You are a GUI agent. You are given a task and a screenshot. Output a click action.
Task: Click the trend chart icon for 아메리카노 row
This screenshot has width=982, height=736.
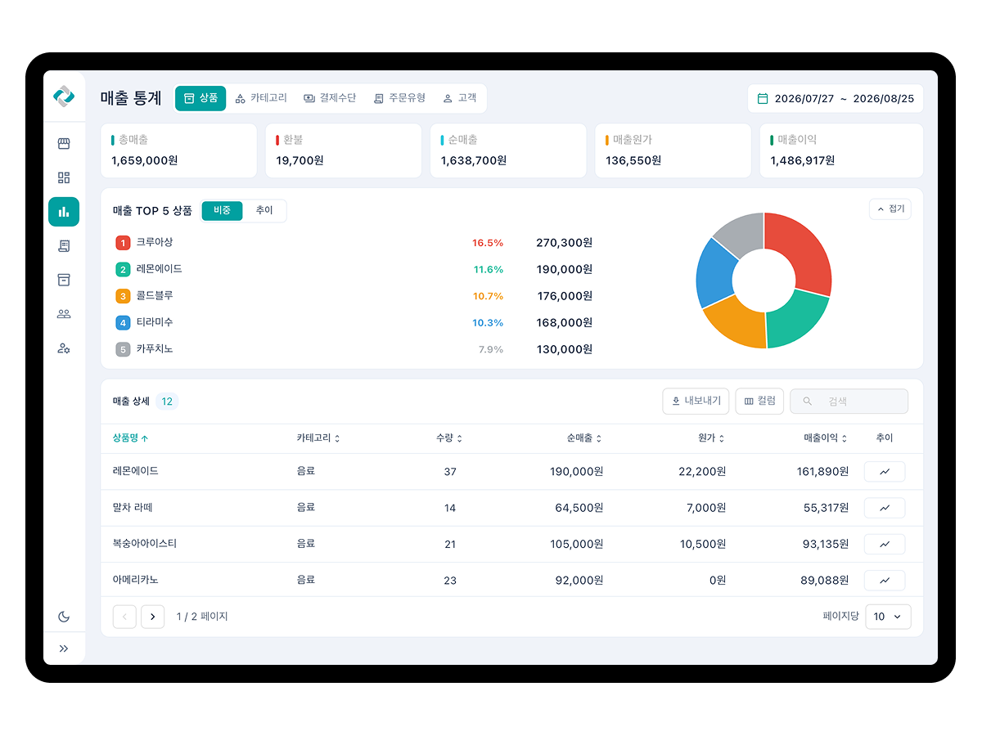[x=885, y=581]
